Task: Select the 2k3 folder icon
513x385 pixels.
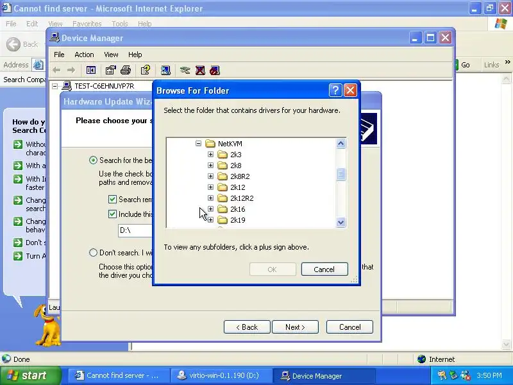Action: click(x=223, y=154)
